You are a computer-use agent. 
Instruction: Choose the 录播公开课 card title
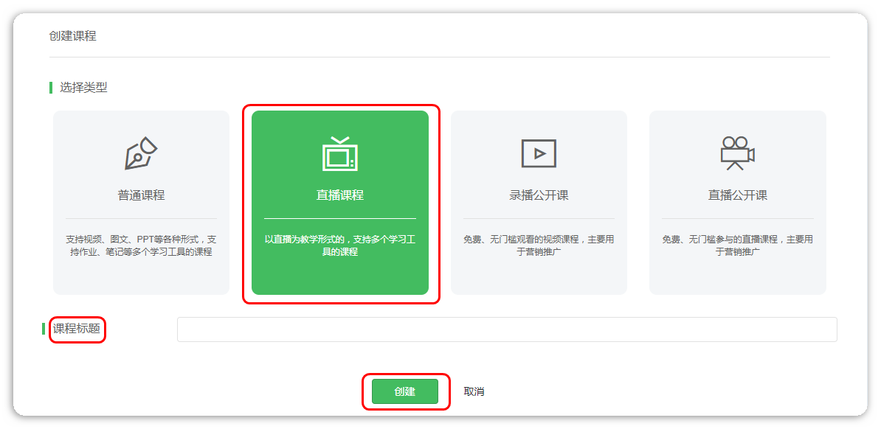coord(539,195)
